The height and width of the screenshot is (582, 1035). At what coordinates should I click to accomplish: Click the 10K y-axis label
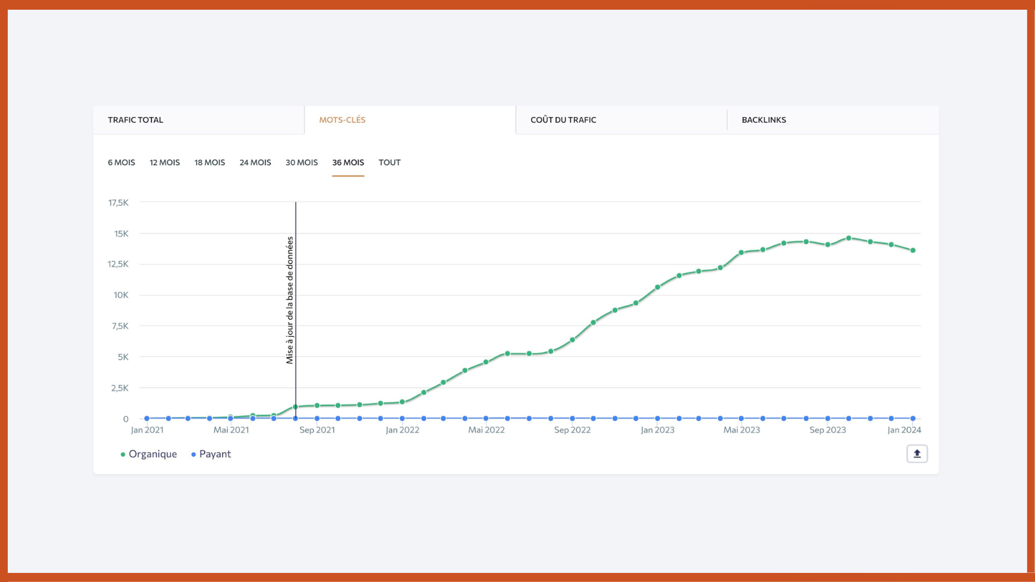(121, 295)
